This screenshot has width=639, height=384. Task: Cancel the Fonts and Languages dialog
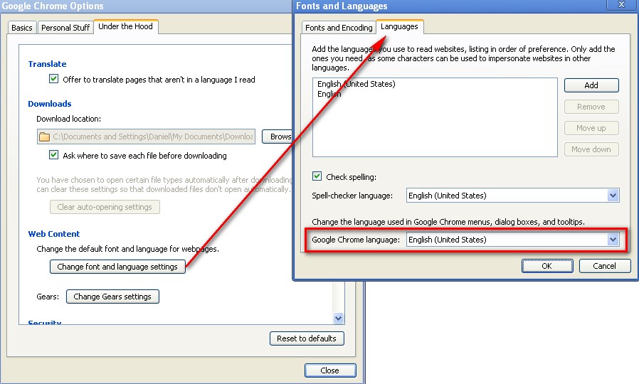604,266
